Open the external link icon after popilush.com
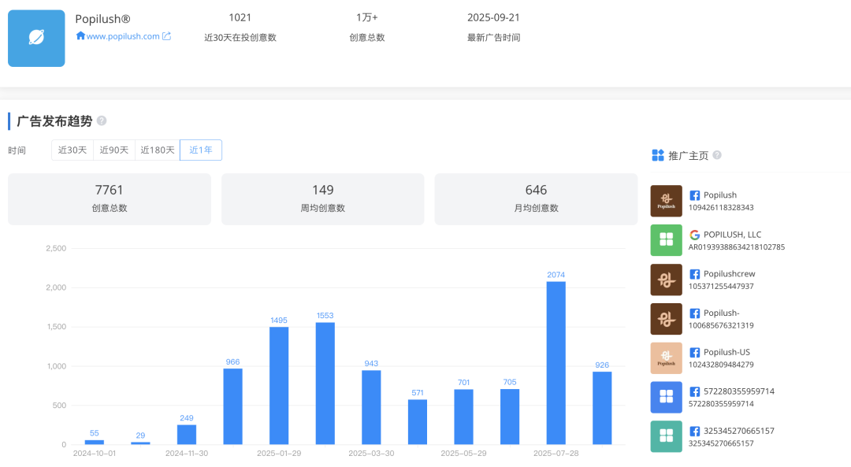This screenshot has height=467, width=851. 166,36
